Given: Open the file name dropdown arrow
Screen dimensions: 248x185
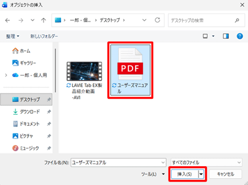Looking at the screenshot, I should (x=163, y=163).
